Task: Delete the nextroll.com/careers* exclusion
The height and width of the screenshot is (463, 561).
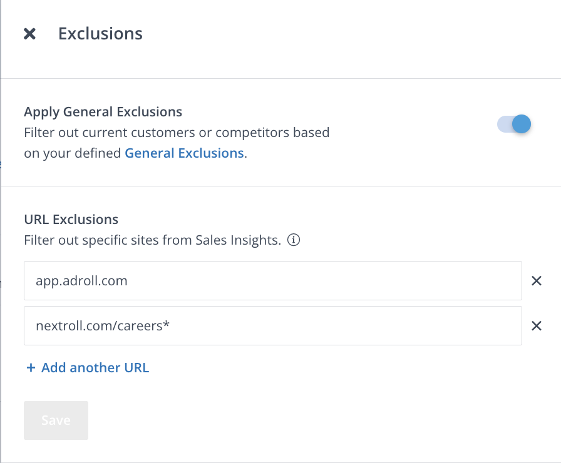Action: (x=536, y=325)
